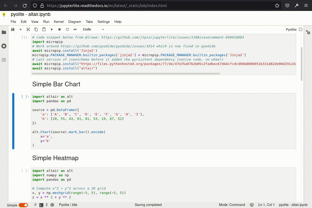Viewport: 312px width, 208px height.
Task: Click the Pyolite kernel name button
Action: tap(291, 29)
